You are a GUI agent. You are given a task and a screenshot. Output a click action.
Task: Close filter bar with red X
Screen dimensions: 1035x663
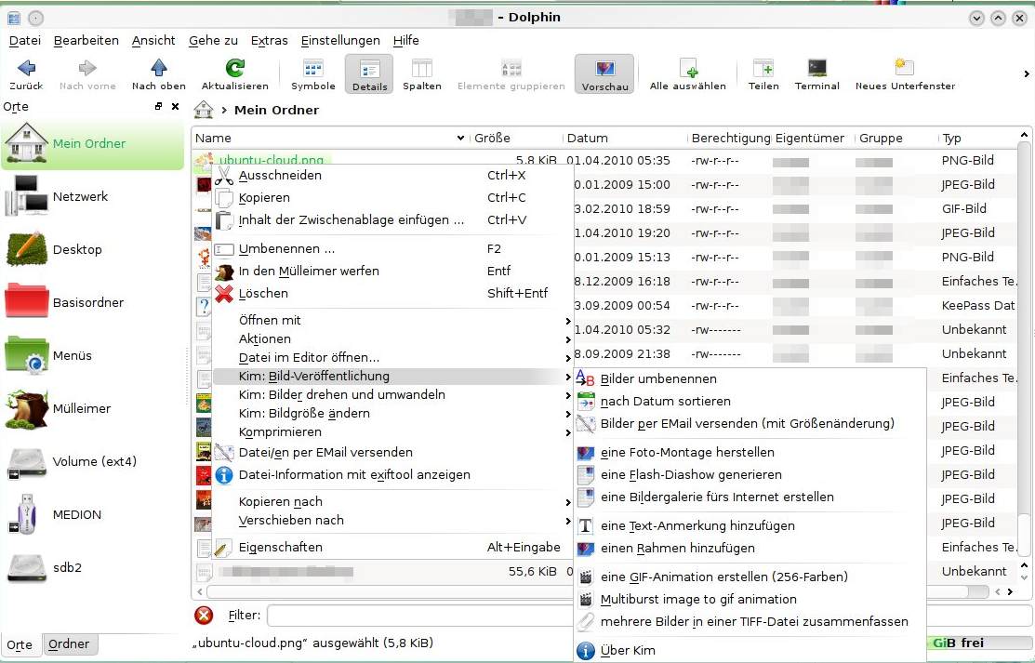(204, 616)
